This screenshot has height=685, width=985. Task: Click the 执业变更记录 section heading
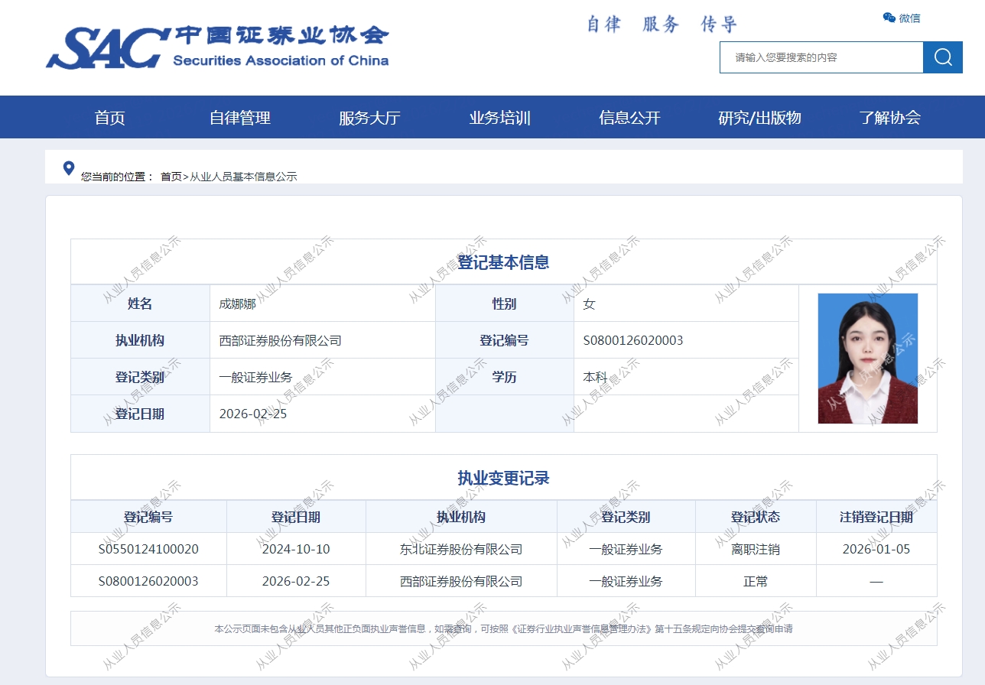[x=503, y=479]
